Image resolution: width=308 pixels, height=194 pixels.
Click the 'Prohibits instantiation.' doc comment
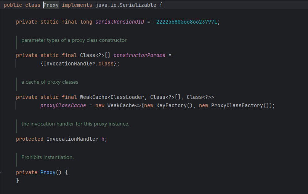pos(47,157)
